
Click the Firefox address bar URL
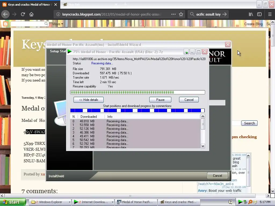pos(111,14)
